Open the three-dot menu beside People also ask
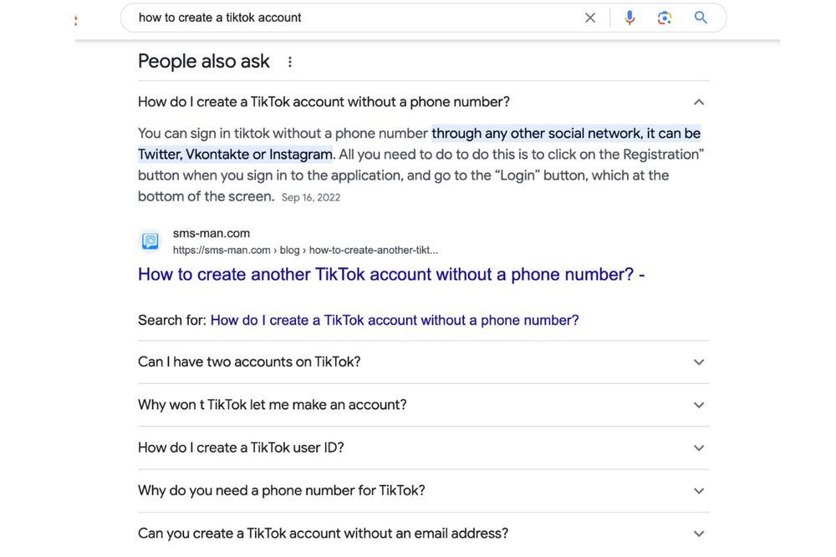Viewport: 836px width, 557px height. pos(290,62)
